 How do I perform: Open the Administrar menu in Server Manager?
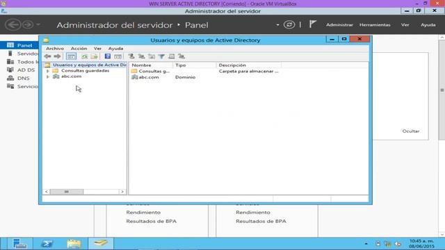click(339, 25)
